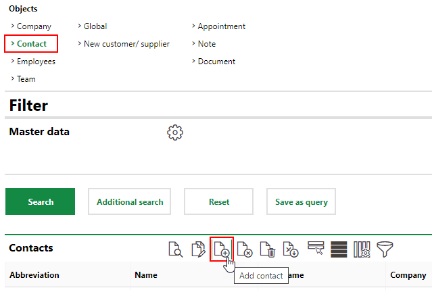The image size is (432, 290).
Task: Click the edit contact pencil icon
Action: tap(198, 249)
